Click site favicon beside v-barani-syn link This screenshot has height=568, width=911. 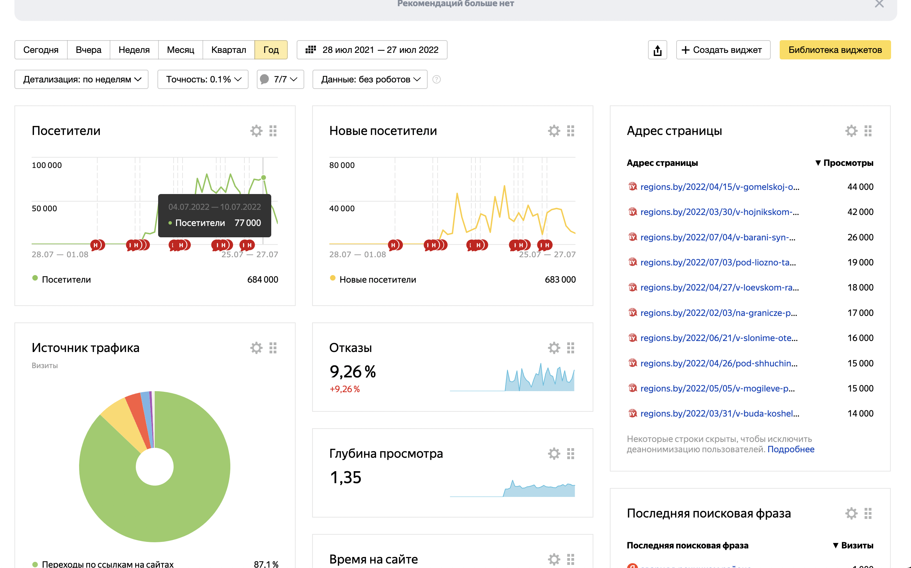coord(633,237)
